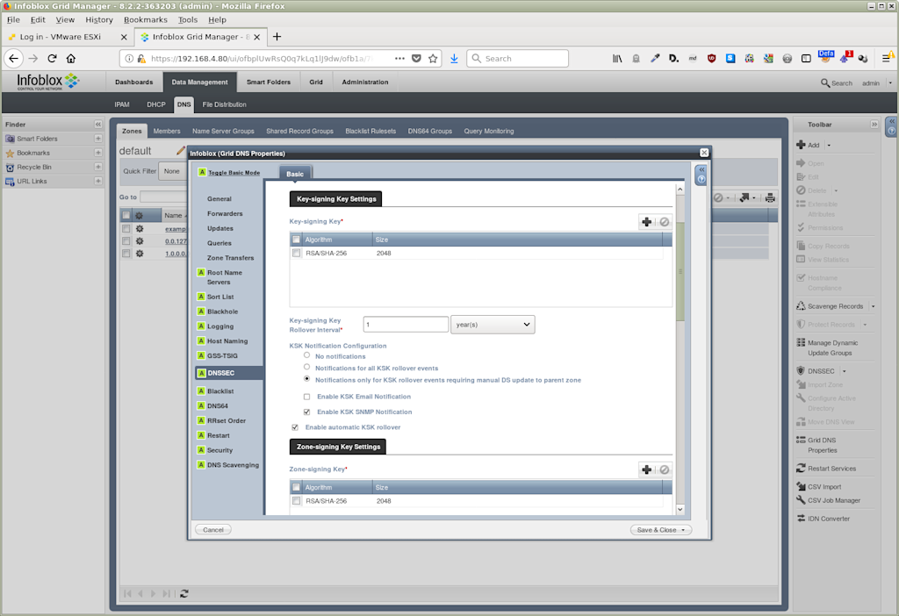Click the Firefox reload icon
Image resolution: width=899 pixels, height=616 pixels.
coord(52,59)
